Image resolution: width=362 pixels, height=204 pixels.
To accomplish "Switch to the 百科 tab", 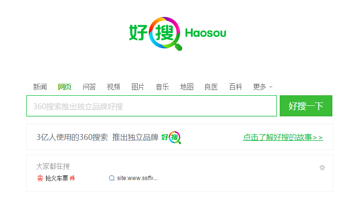I will pos(236,87).
